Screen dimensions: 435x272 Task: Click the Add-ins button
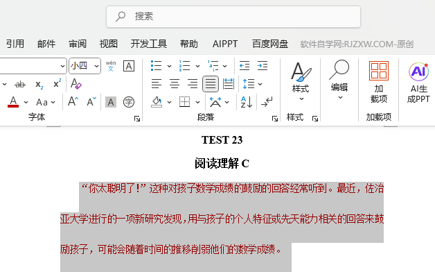click(379, 83)
